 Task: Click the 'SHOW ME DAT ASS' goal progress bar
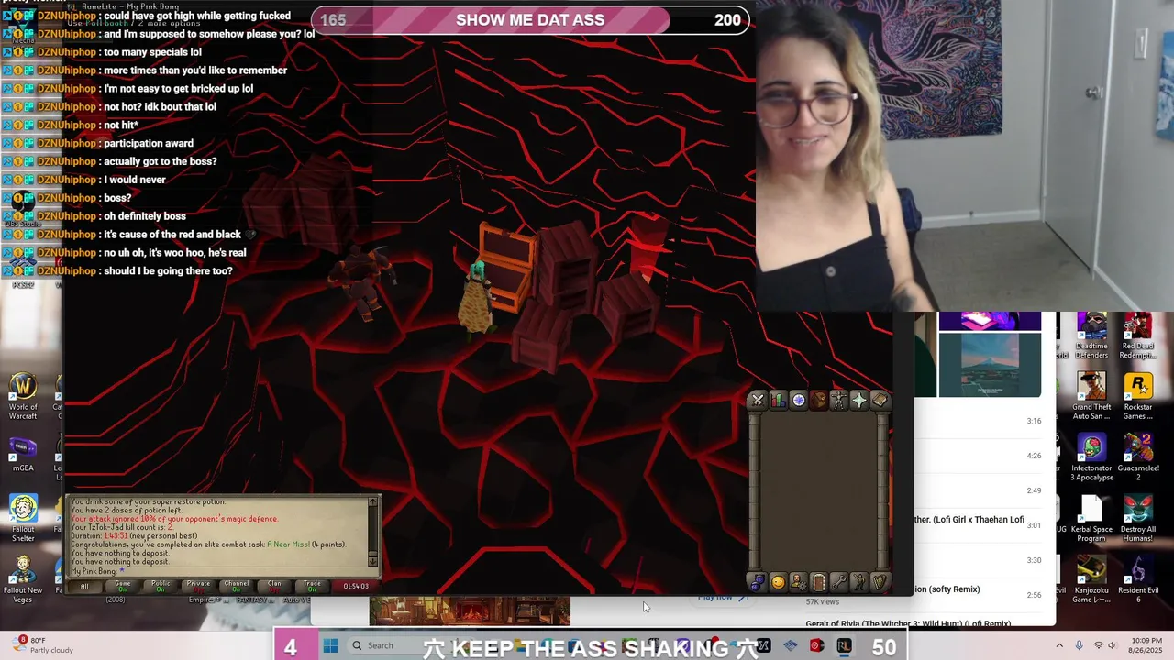coord(531,20)
